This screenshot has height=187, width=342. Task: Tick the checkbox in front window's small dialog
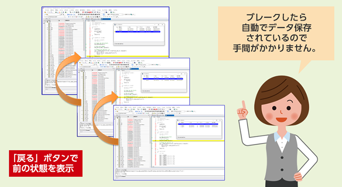[178, 138]
